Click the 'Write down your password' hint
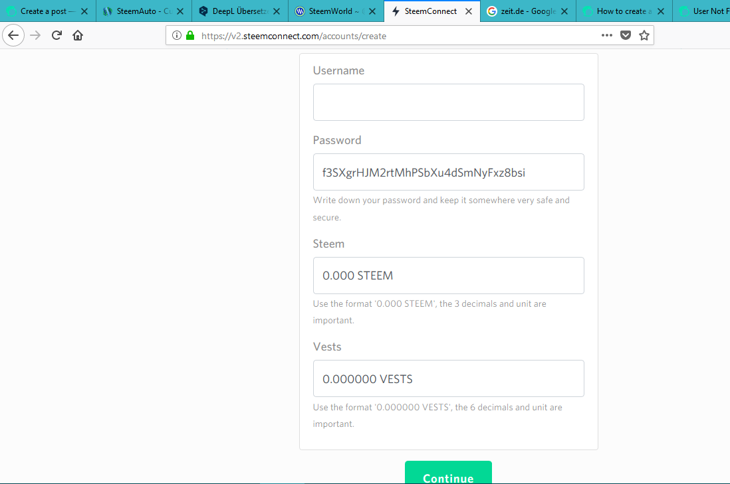The width and height of the screenshot is (730, 484). tap(441, 208)
